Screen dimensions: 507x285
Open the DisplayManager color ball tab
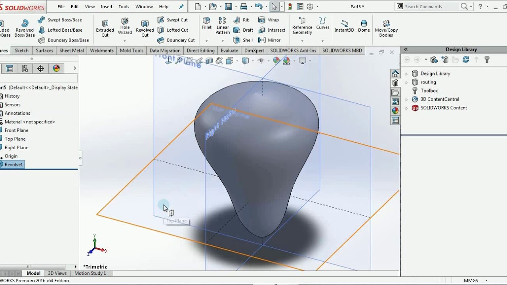(56, 68)
